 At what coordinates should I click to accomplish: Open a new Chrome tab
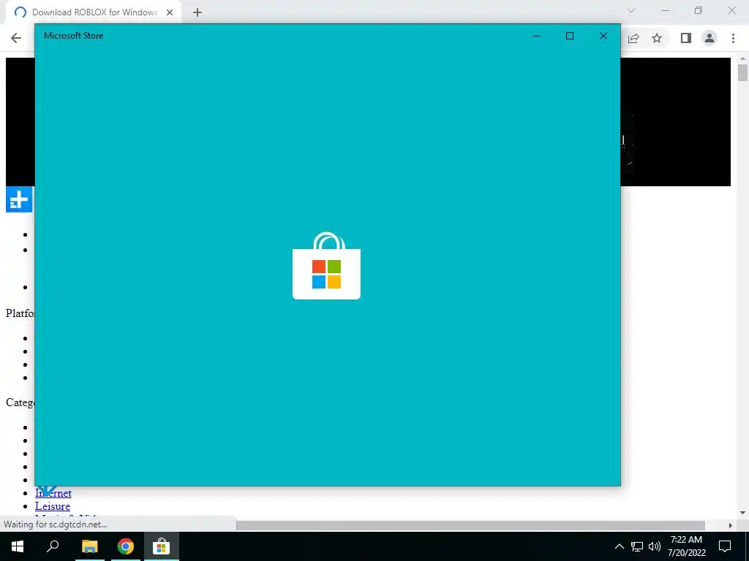coord(197,12)
